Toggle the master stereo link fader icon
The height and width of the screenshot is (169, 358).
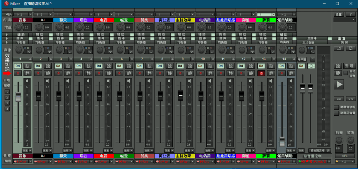312,66
